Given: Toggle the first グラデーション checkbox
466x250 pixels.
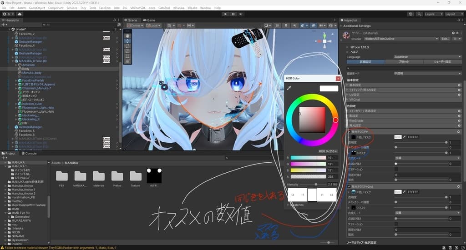Looking at the screenshot, I should [x=396, y=169].
